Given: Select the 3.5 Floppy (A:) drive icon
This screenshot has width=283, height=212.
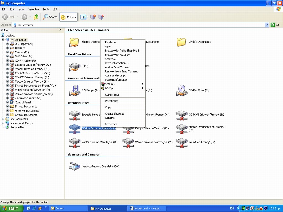Looking at the screenshot, I should point(75,90).
